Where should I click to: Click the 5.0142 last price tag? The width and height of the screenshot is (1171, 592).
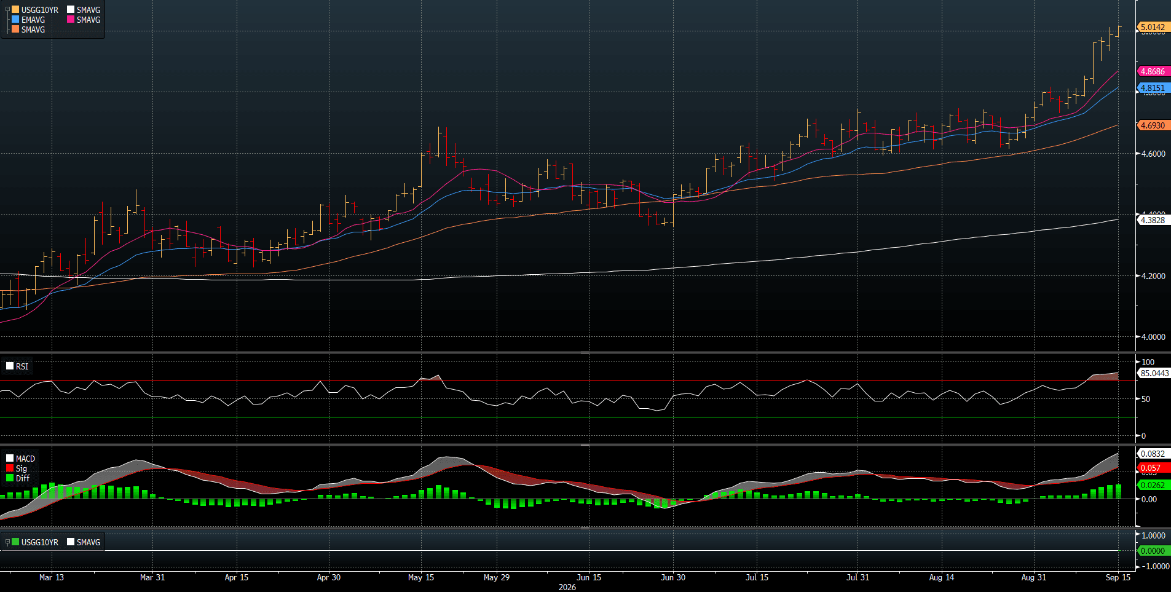[x=1153, y=27]
